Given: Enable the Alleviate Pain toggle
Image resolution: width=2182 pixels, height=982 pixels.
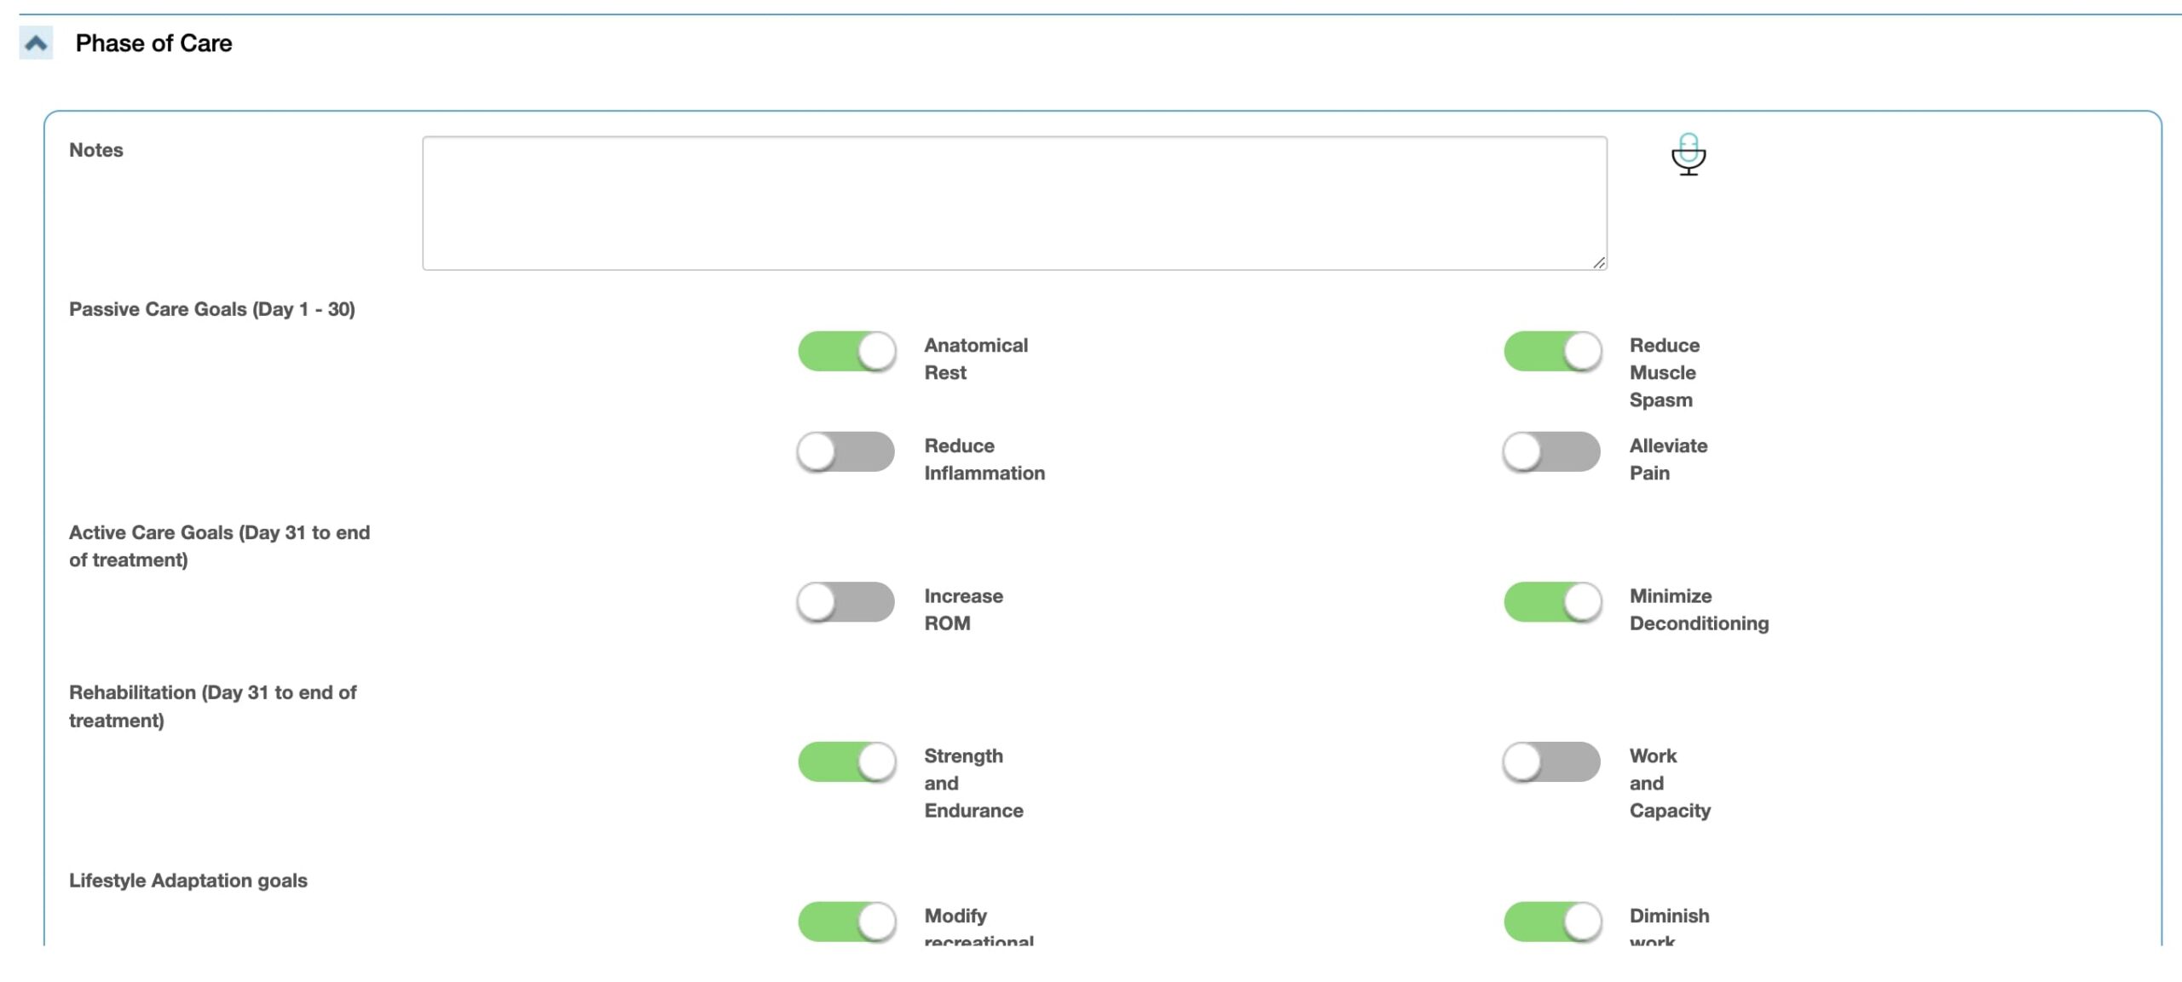Looking at the screenshot, I should 1552,452.
